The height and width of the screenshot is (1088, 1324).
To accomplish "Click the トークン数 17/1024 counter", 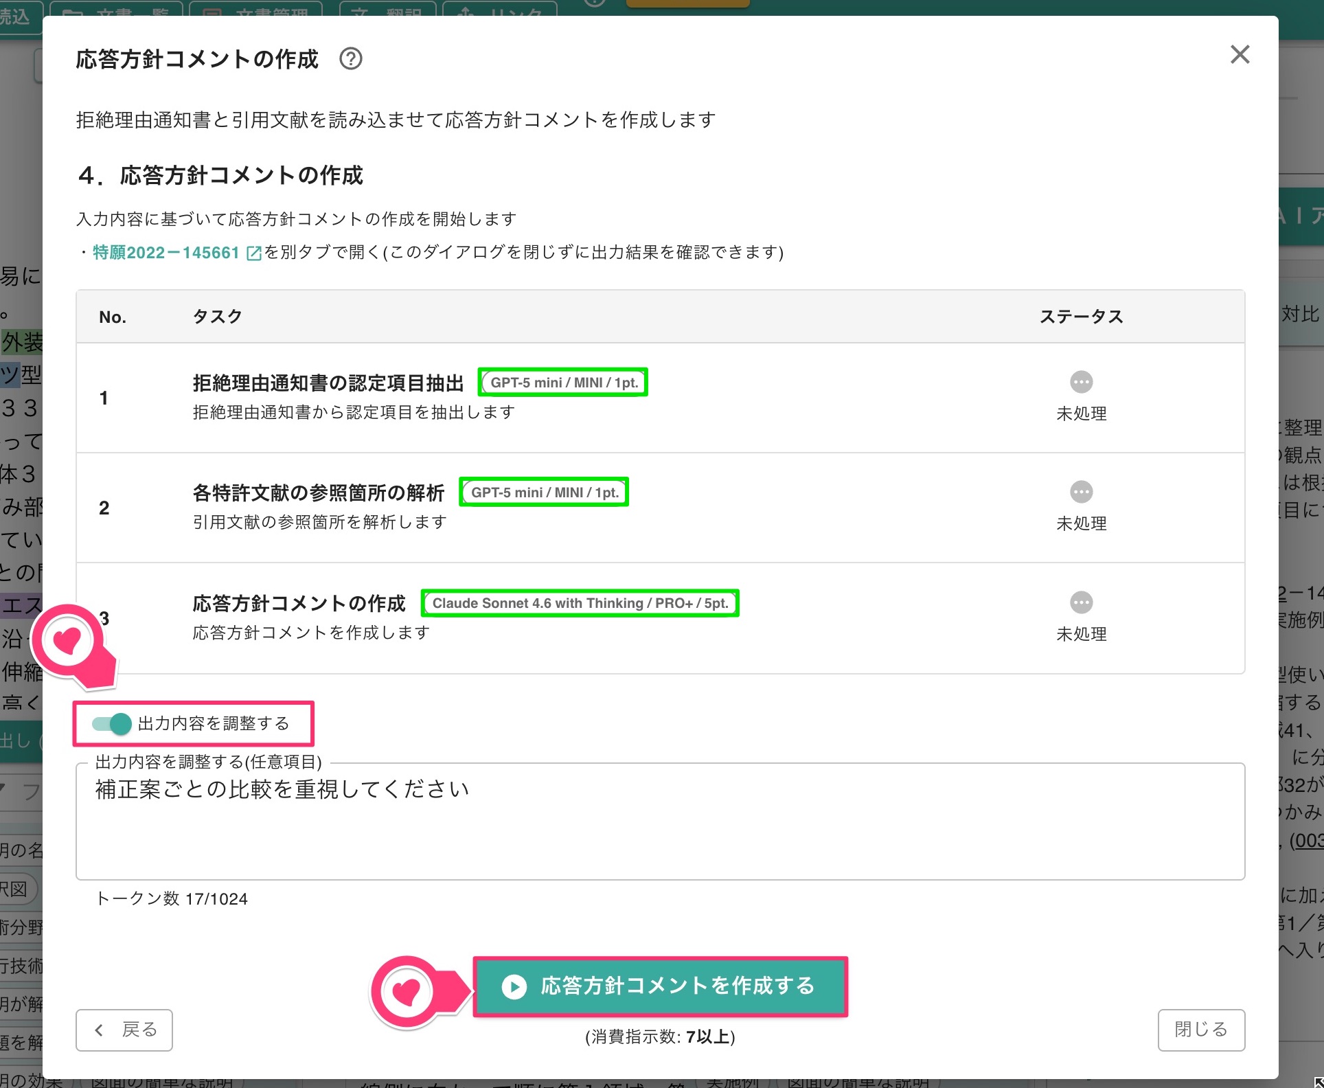I will (172, 898).
